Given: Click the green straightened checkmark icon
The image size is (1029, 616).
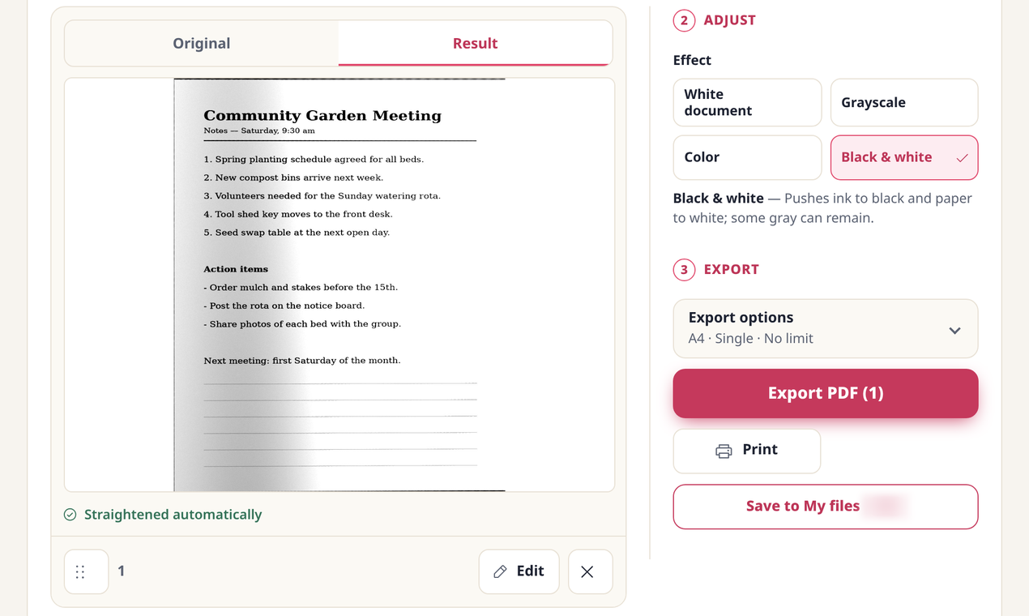Looking at the screenshot, I should tap(70, 515).
